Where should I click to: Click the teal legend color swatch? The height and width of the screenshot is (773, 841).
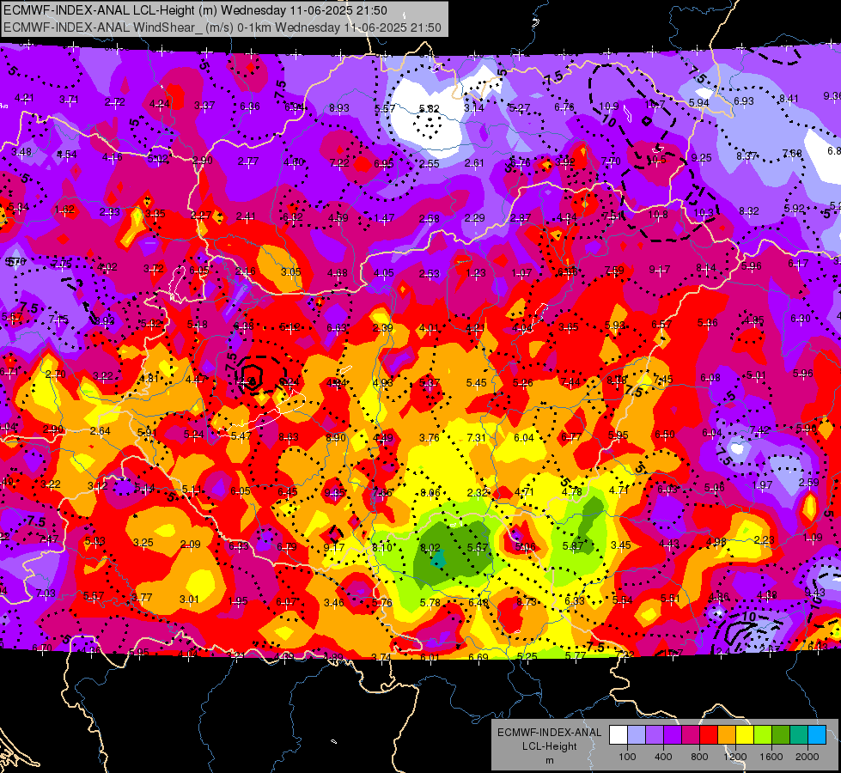tap(798, 735)
